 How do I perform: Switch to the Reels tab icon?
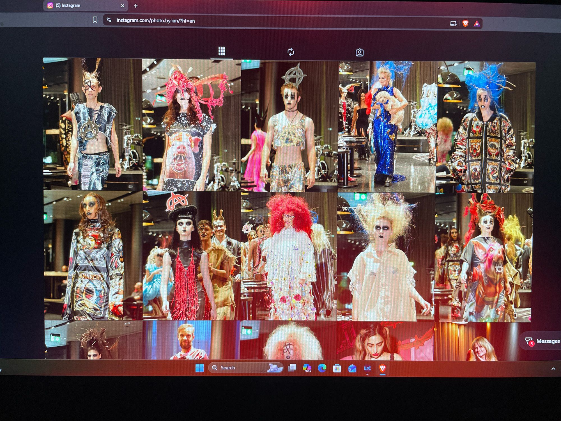[x=291, y=52]
